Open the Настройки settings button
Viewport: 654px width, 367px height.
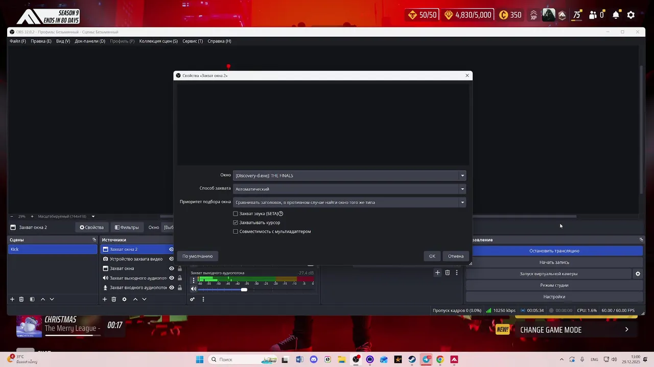pyautogui.click(x=554, y=297)
